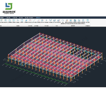Select the steel beam definition icon

[55, 20]
